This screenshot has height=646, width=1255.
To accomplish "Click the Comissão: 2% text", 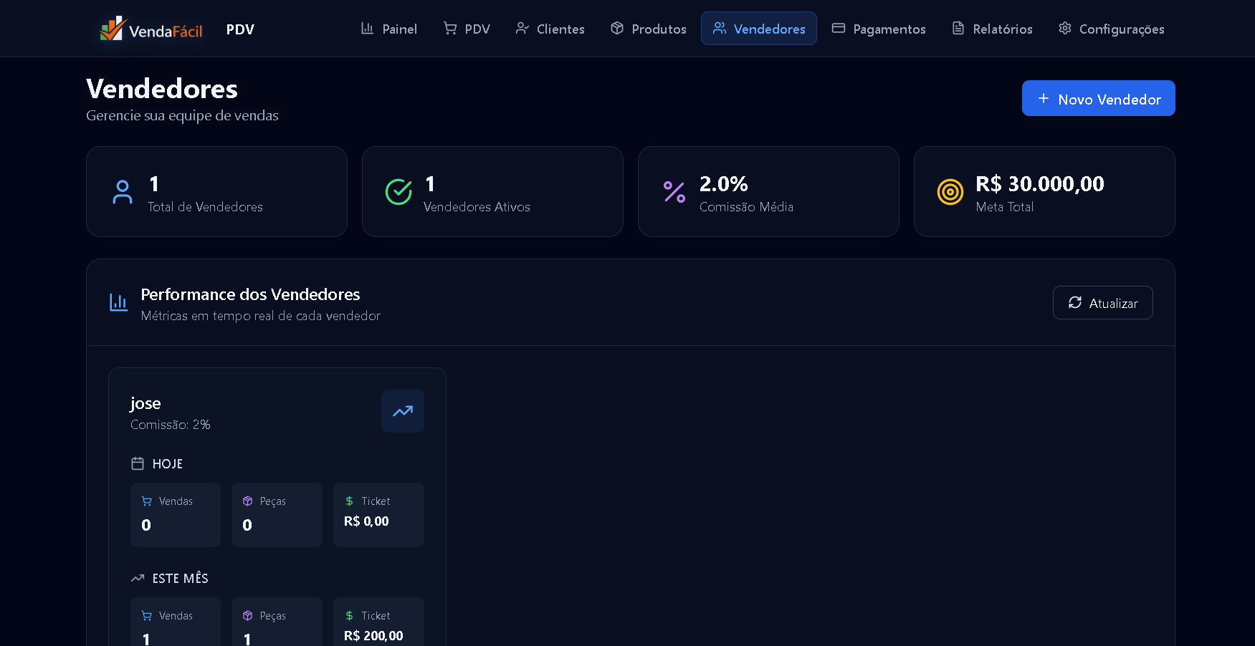I will pyautogui.click(x=171, y=425).
